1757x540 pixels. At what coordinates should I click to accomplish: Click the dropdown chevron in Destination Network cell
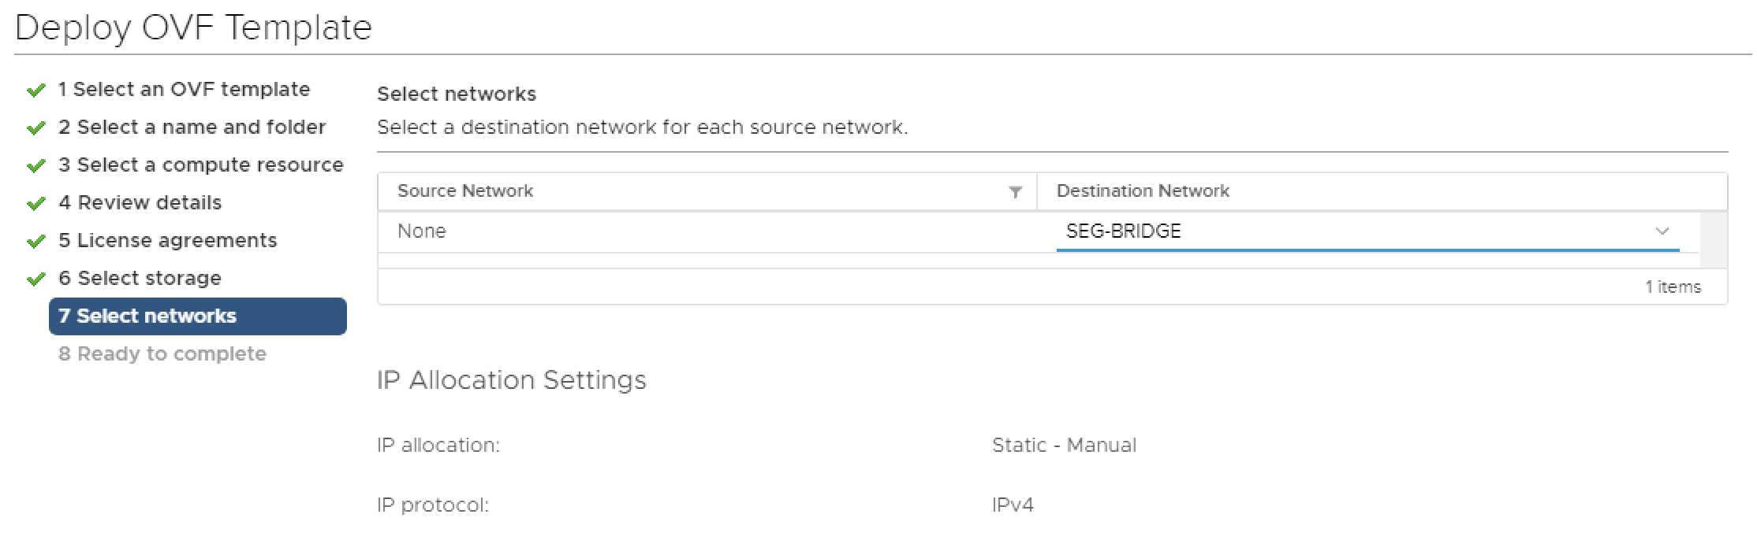1662,231
